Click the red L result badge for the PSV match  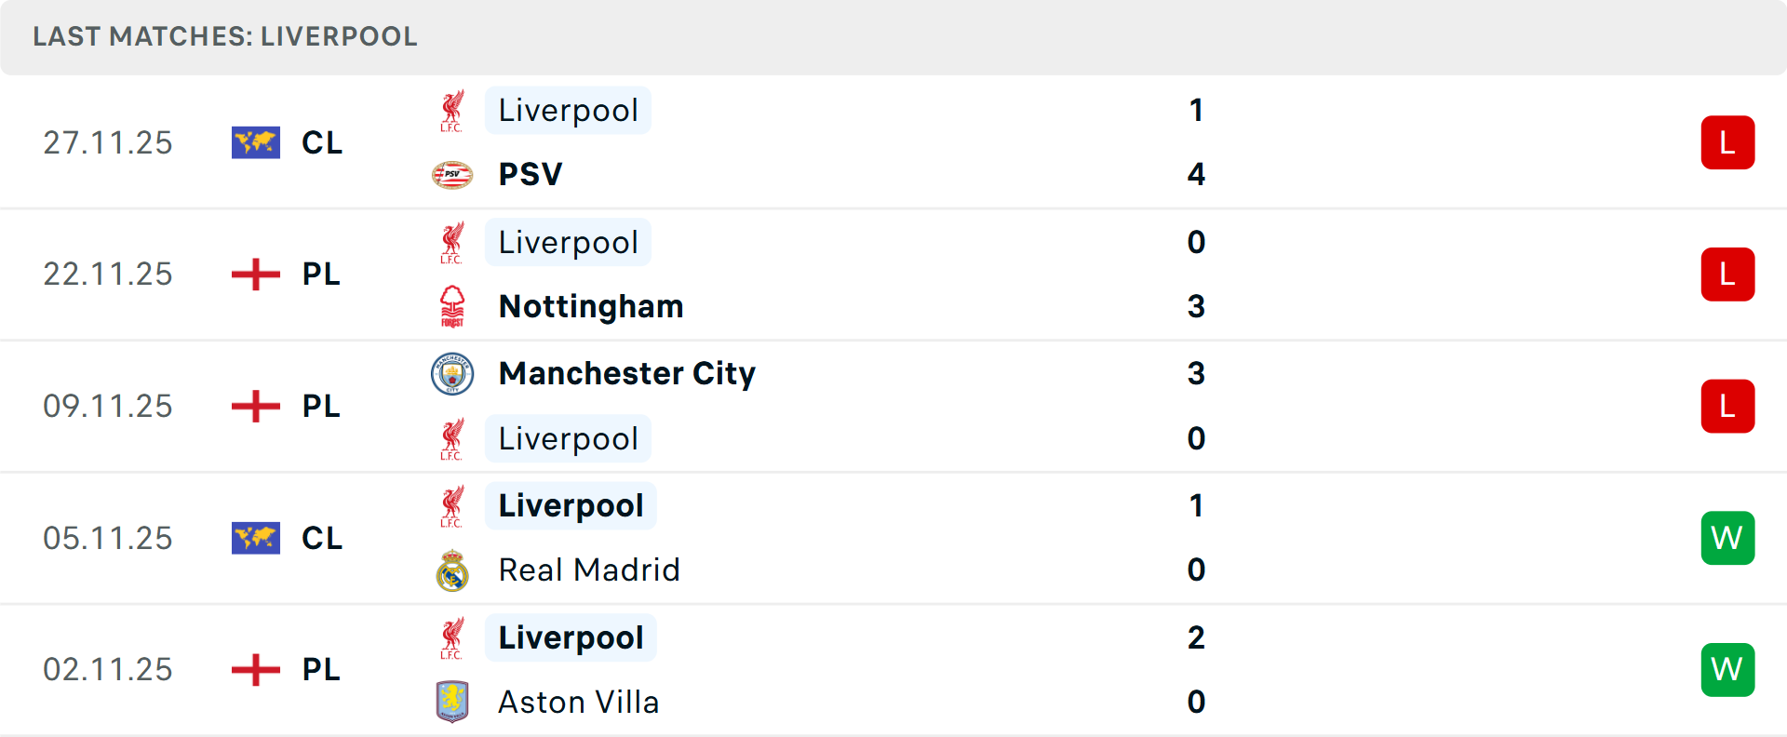click(x=1727, y=141)
